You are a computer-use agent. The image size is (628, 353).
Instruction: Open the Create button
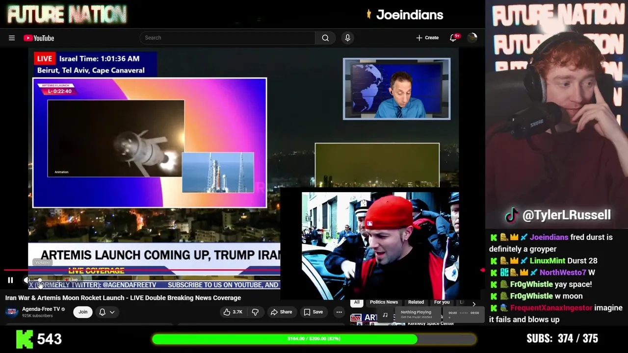[427, 38]
